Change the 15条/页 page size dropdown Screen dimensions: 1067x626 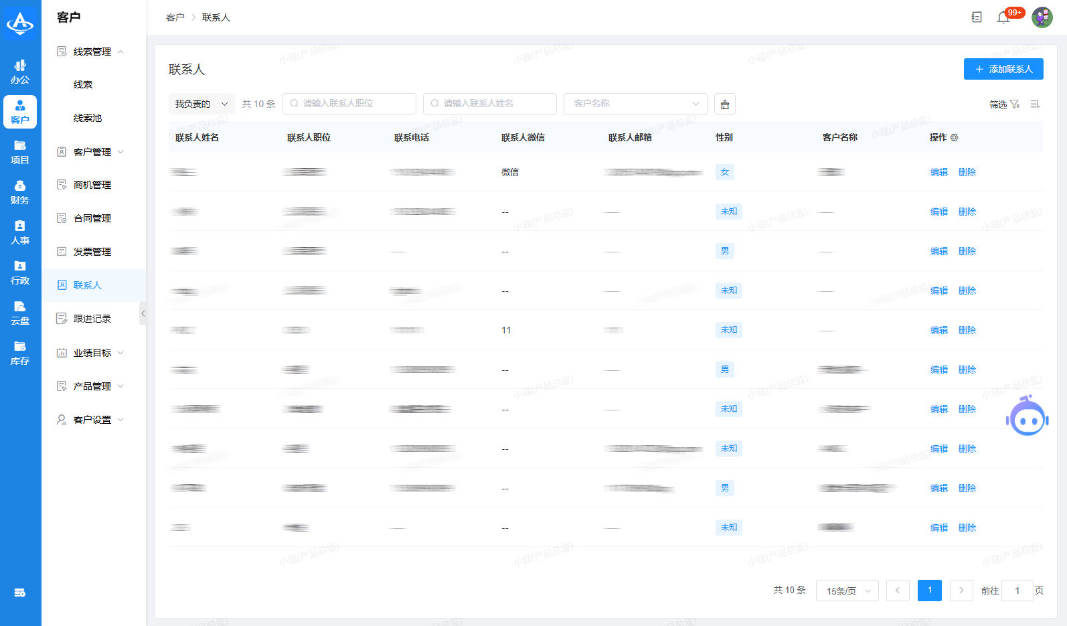point(847,591)
